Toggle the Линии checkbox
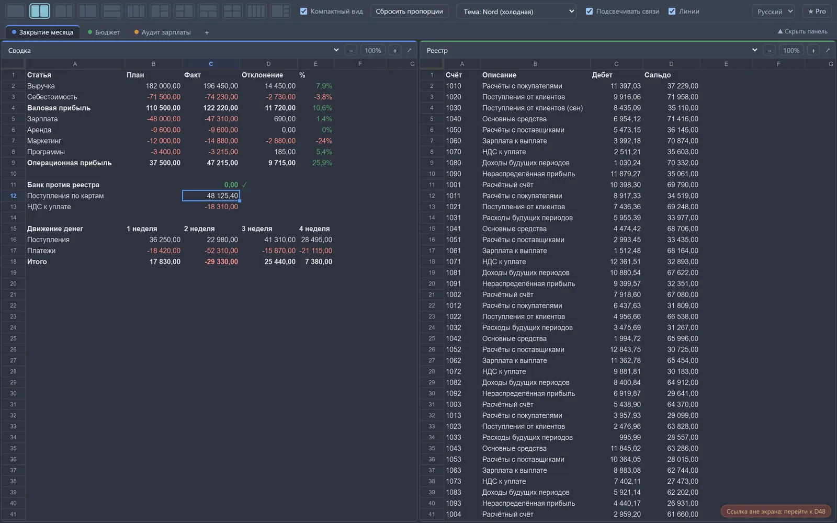Viewport: 837px width, 523px height. pyautogui.click(x=672, y=11)
